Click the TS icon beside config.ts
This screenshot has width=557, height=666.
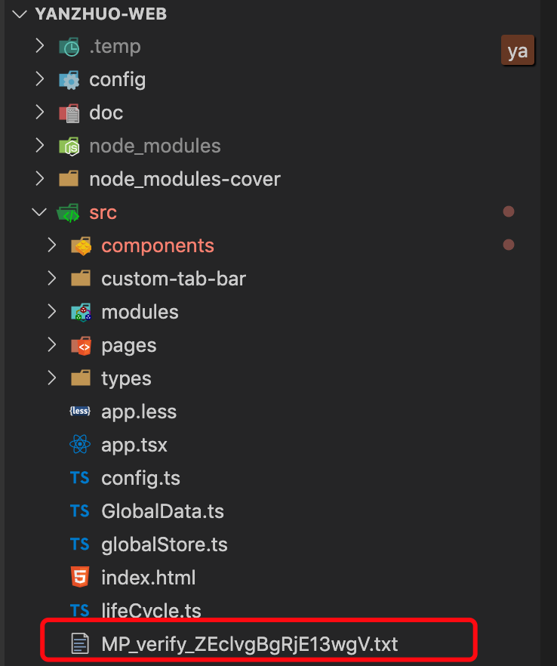click(x=80, y=478)
